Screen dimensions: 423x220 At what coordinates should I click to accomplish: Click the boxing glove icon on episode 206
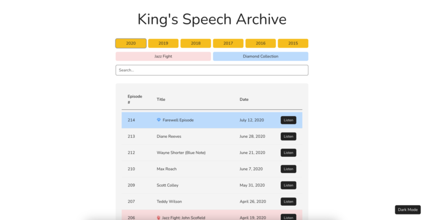pyautogui.click(x=159, y=217)
